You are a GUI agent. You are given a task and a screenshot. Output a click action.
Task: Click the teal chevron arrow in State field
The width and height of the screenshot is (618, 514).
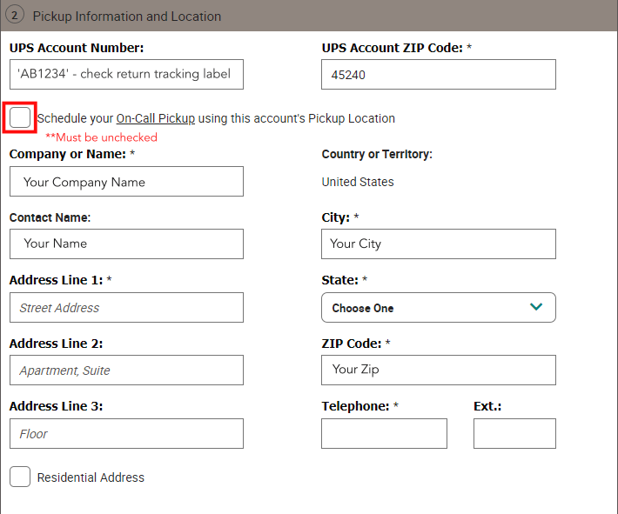pos(536,307)
